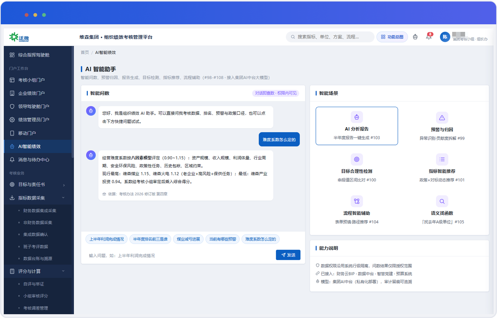Click the 绩效管理员门户 gear icon
The height and width of the screenshot is (318, 497).
(x=12, y=120)
